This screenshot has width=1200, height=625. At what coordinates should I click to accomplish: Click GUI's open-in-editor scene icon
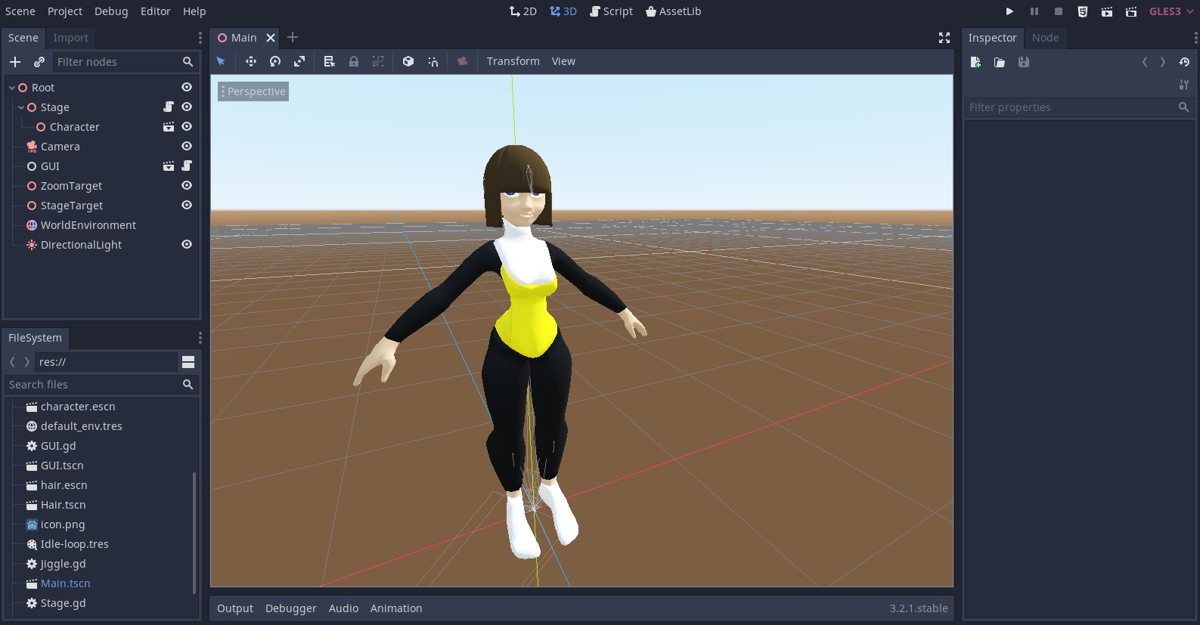[x=169, y=166]
